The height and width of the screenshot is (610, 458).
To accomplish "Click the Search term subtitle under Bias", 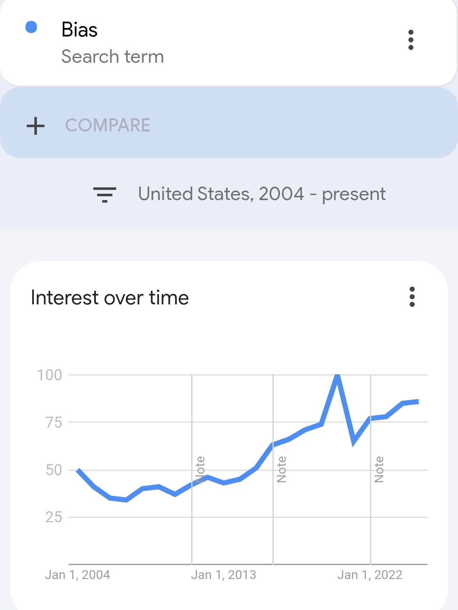I will (x=112, y=57).
